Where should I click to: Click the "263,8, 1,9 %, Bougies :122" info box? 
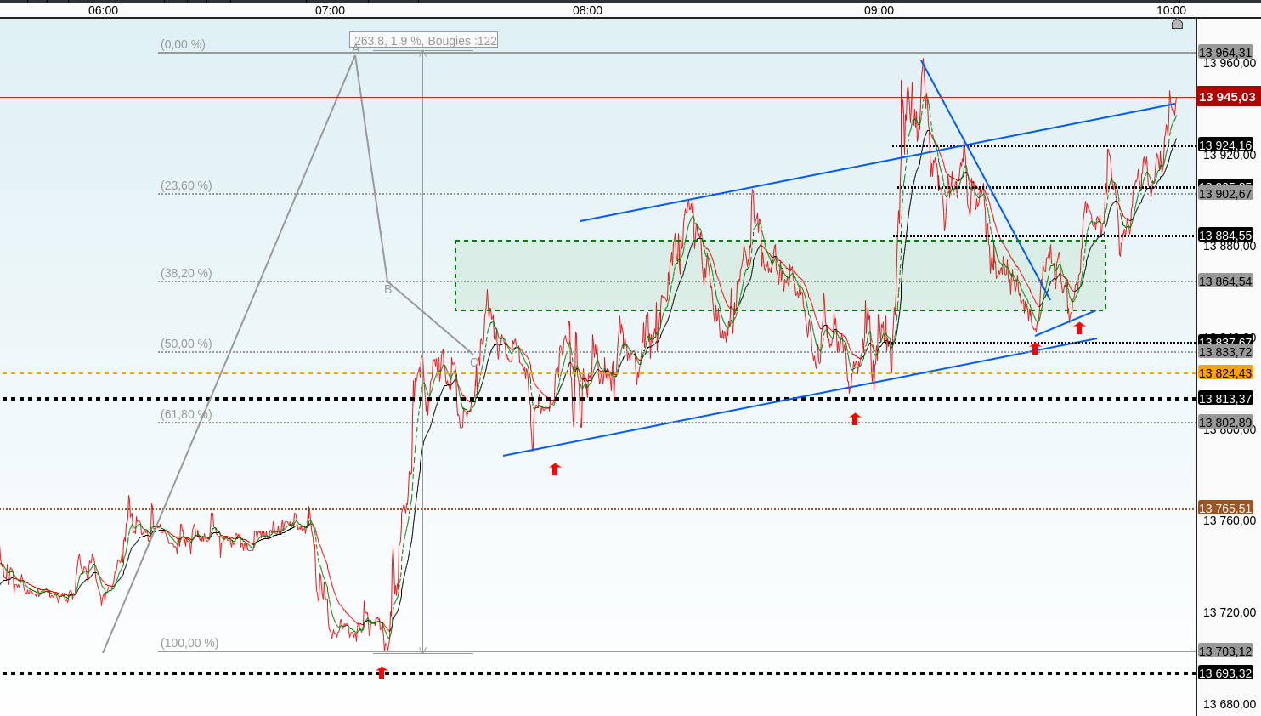[x=424, y=41]
